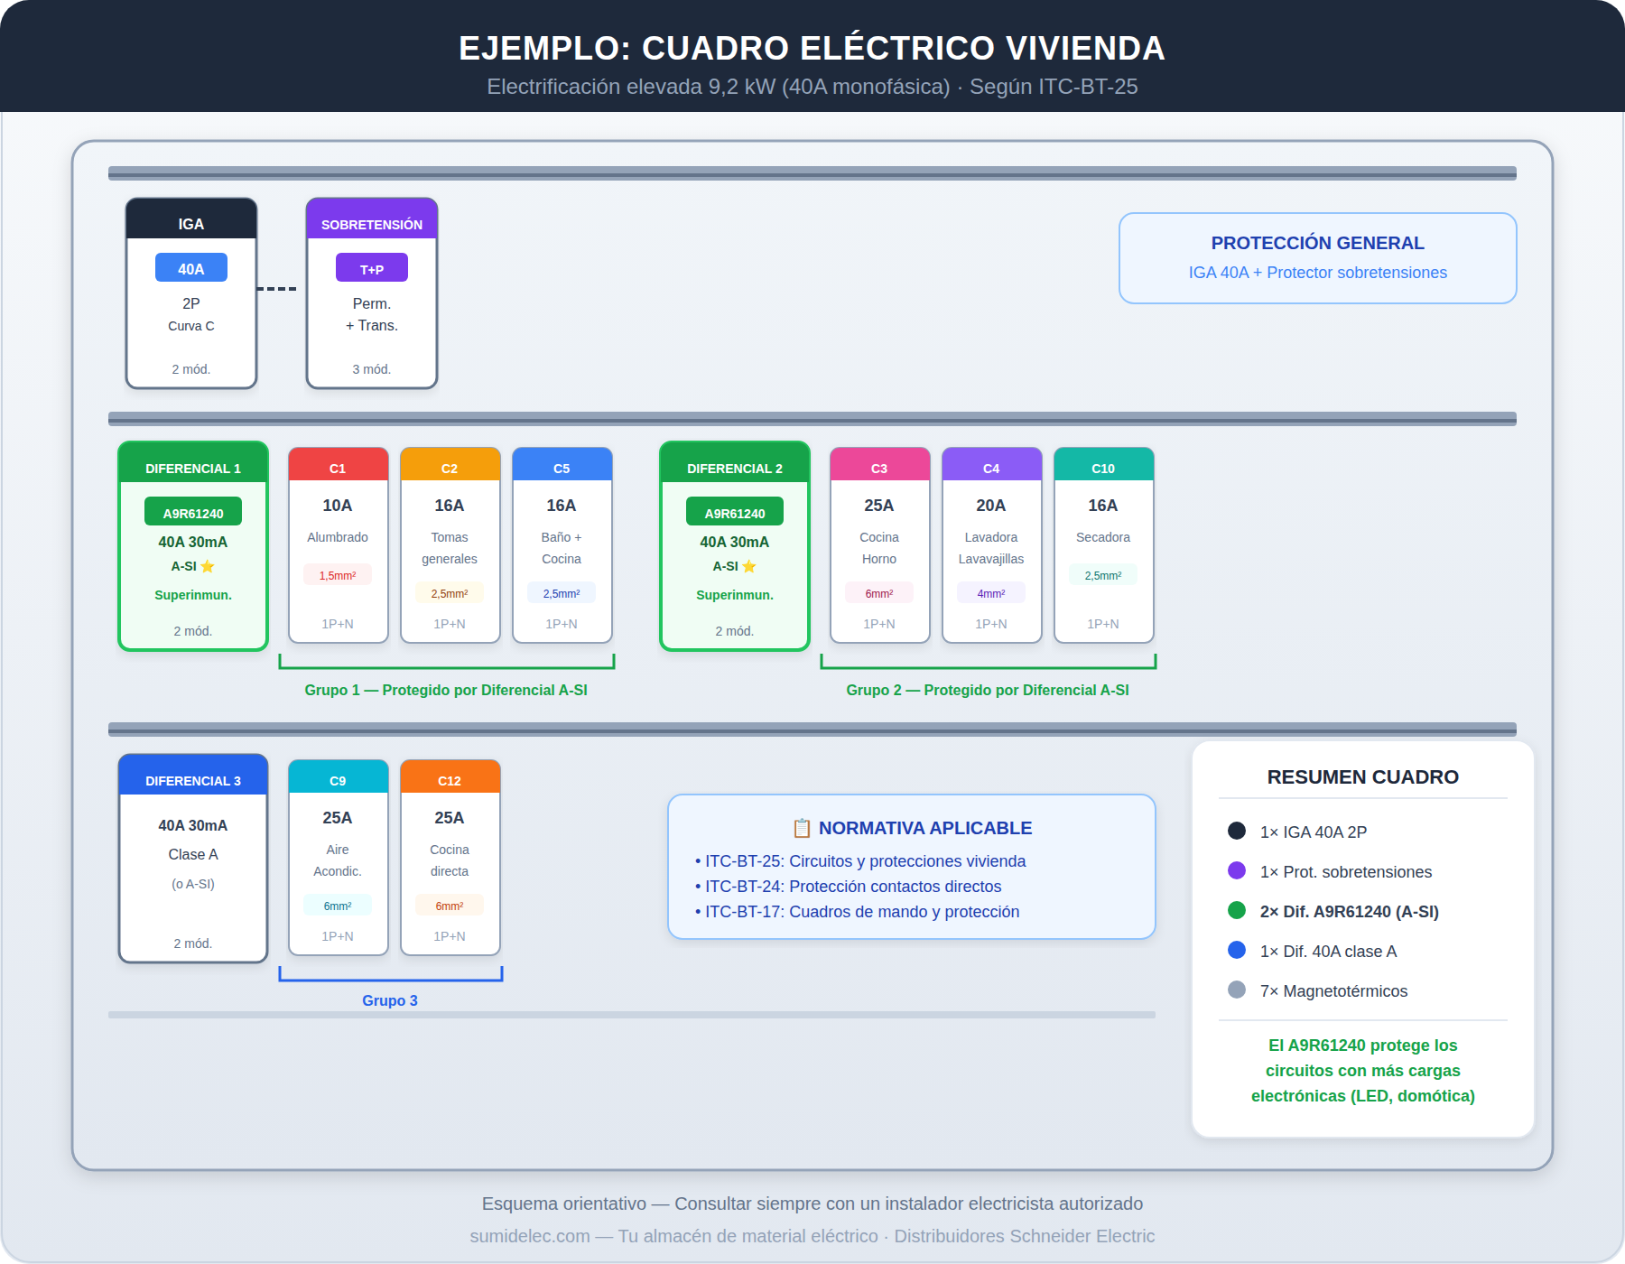
Task: Click the C9 Aire Acondic. module
Action: [x=338, y=858]
